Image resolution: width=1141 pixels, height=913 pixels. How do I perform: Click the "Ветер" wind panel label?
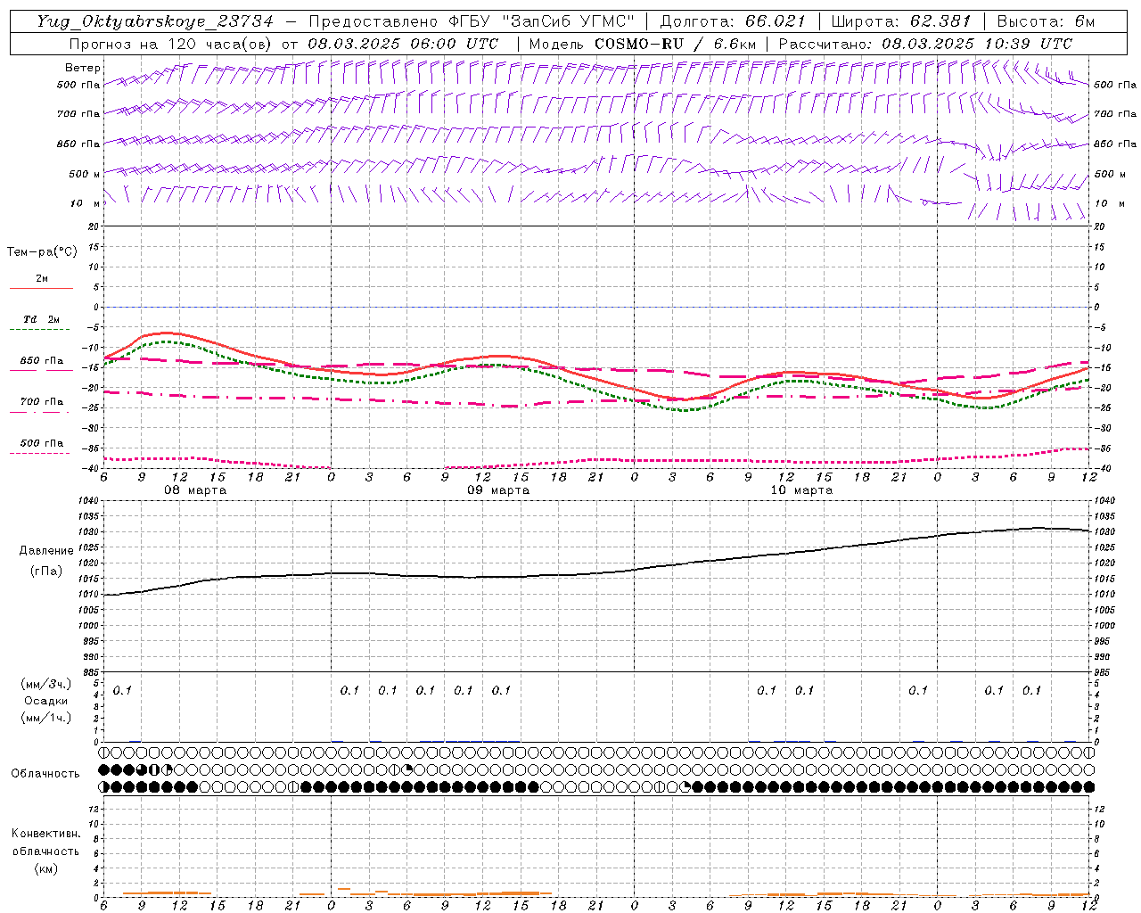(83, 68)
